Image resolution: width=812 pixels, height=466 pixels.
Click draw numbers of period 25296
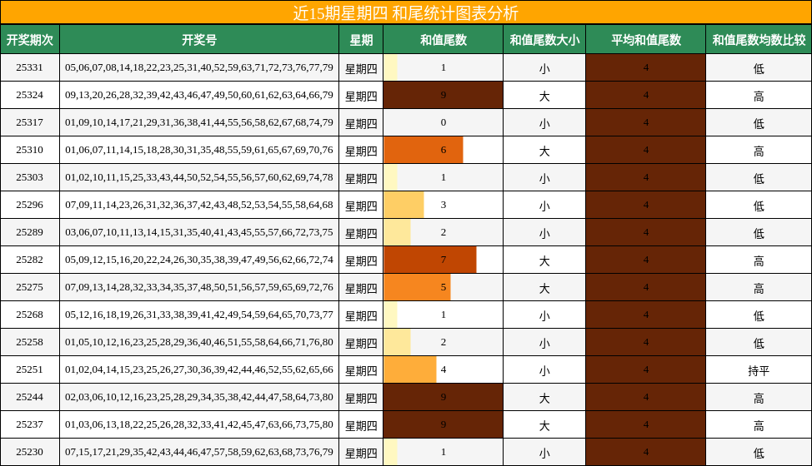pyautogui.click(x=199, y=205)
